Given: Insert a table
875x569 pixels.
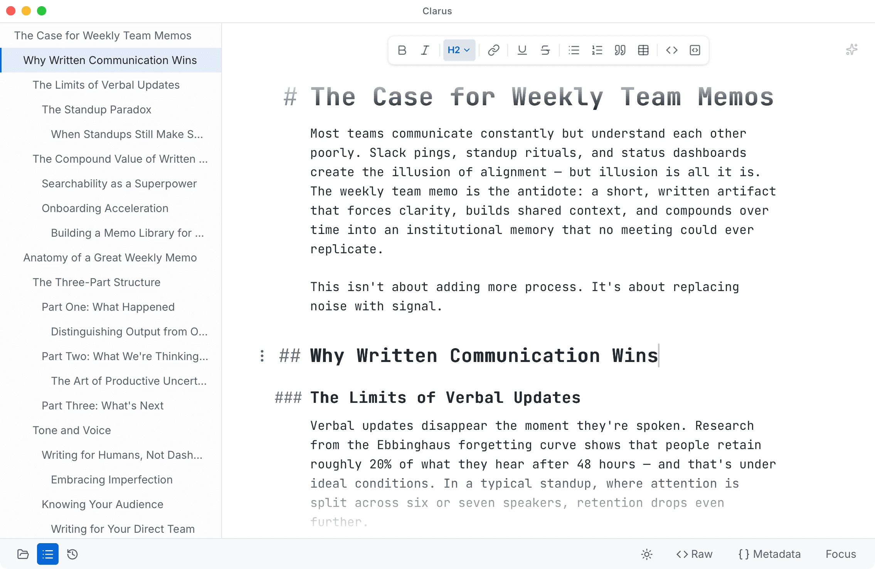Looking at the screenshot, I should [x=643, y=50].
